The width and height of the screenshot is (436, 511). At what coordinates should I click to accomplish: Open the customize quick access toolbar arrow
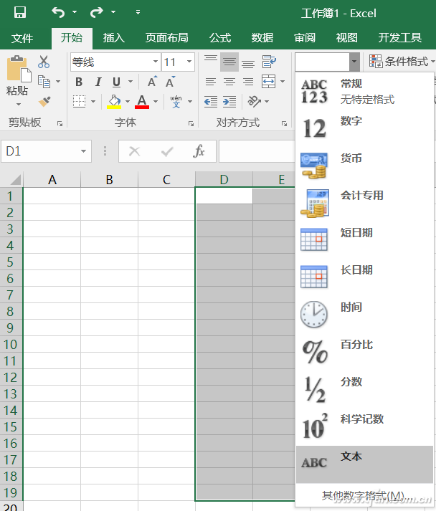click(138, 12)
